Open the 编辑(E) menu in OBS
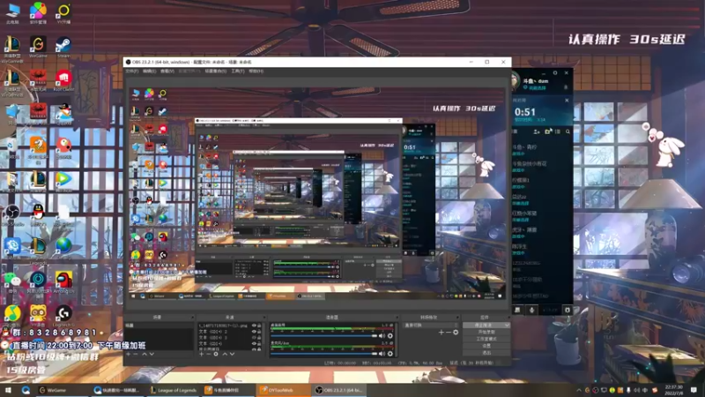 [149, 71]
